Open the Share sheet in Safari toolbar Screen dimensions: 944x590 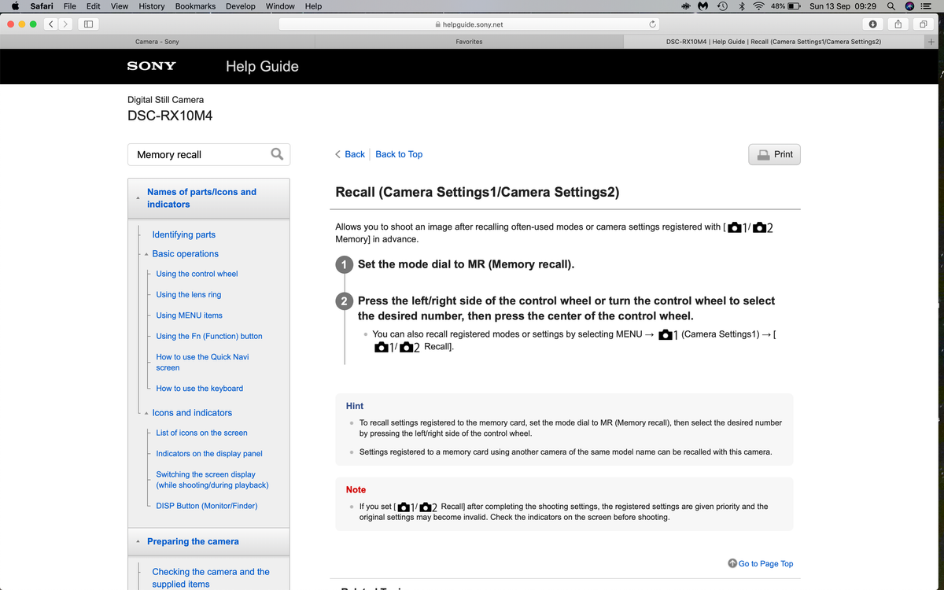point(898,24)
